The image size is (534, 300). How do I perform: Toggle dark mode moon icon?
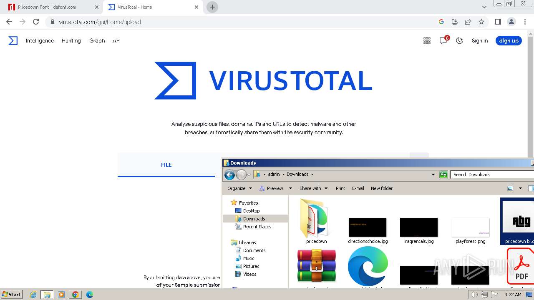tap(460, 40)
